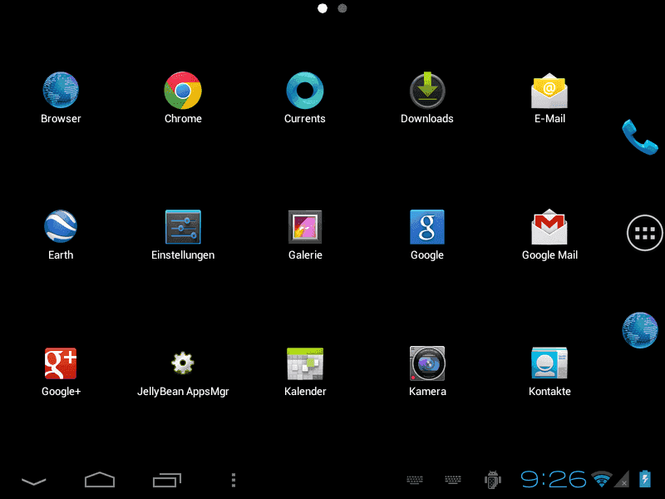Tap the mobile signal status icon
This screenshot has height=499, width=665.
point(622,479)
